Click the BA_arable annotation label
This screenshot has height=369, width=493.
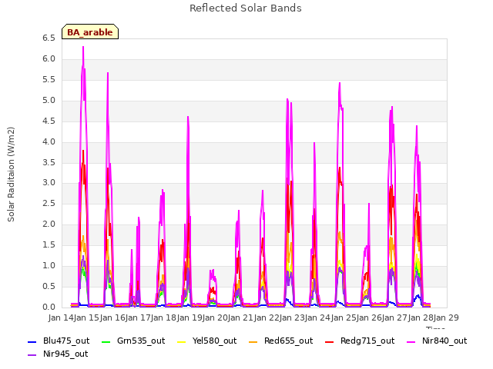tap(90, 32)
